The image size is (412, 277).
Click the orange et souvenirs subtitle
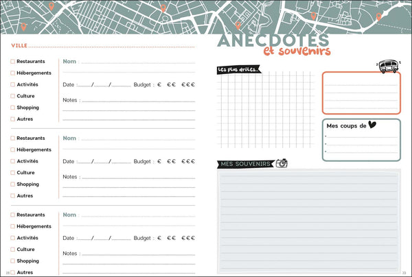(x=297, y=51)
